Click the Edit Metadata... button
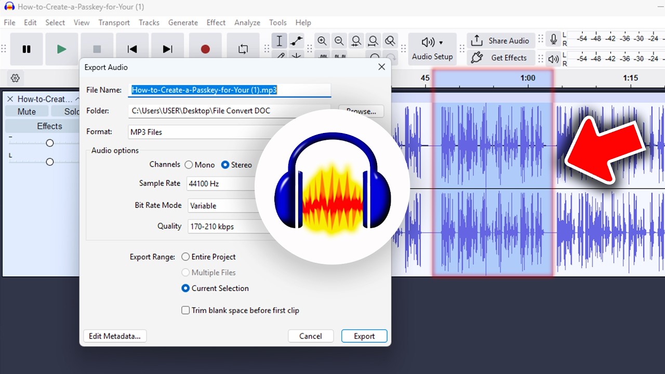Image resolution: width=665 pixels, height=374 pixels. 115,336
